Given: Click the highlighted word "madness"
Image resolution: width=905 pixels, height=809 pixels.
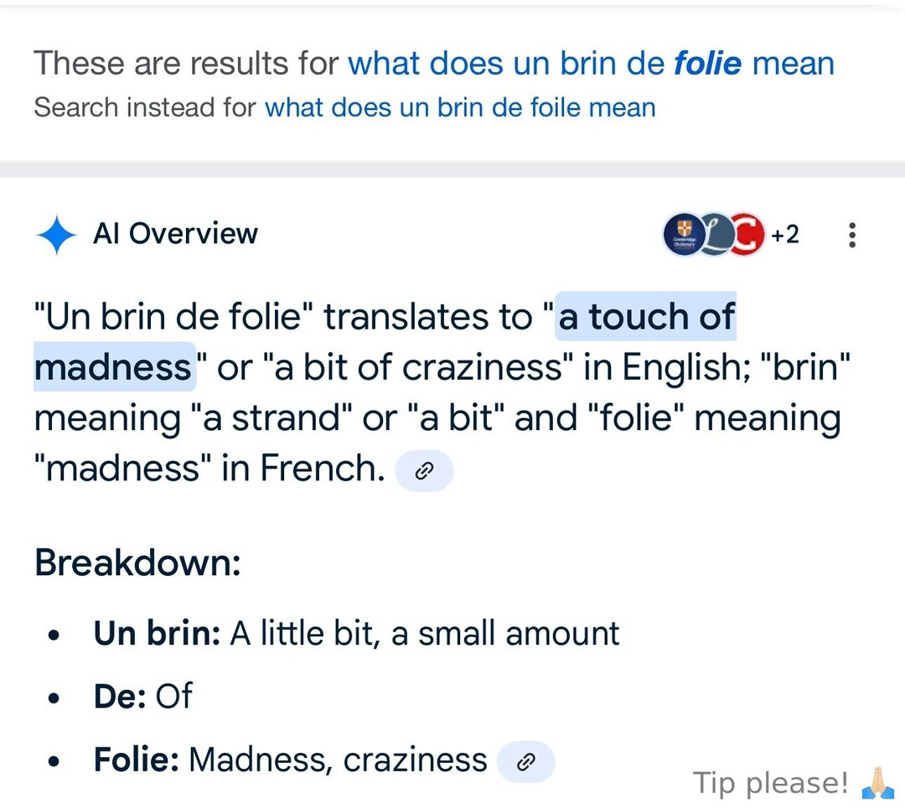Looking at the screenshot, I should 113,367.
